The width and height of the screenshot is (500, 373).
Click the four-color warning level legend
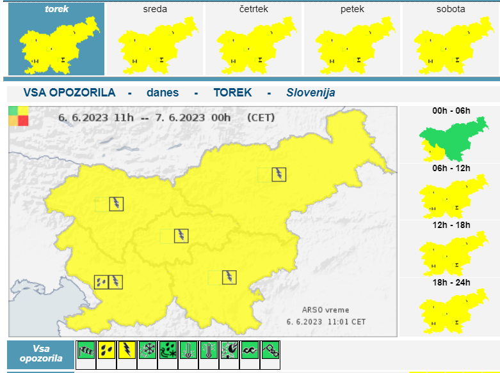coord(18,116)
